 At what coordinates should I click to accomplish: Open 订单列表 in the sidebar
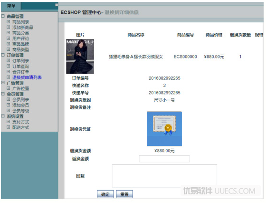21,60
